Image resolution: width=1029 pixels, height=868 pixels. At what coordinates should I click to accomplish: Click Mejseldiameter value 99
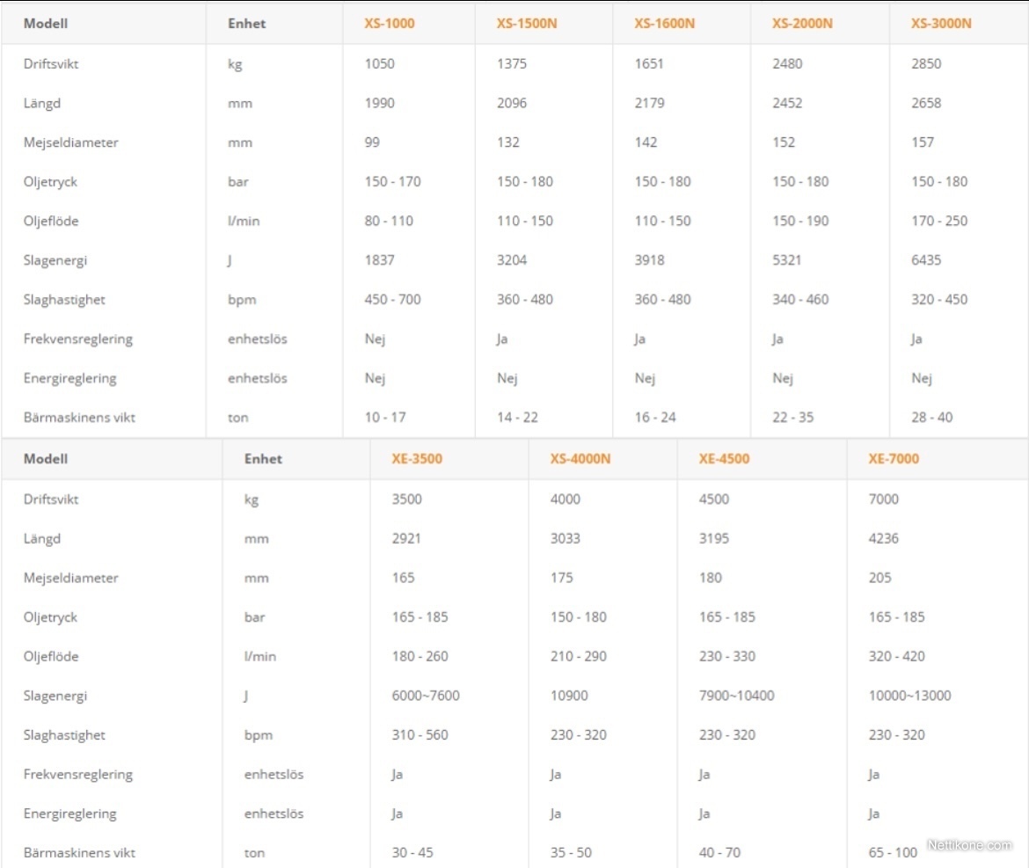coord(372,142)
